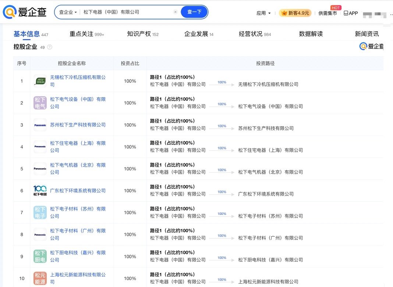This screenshot has height=287, width=393.
Task: Open 松下电子材料（广州）有限公司 company link
Action: click(78, 234)
